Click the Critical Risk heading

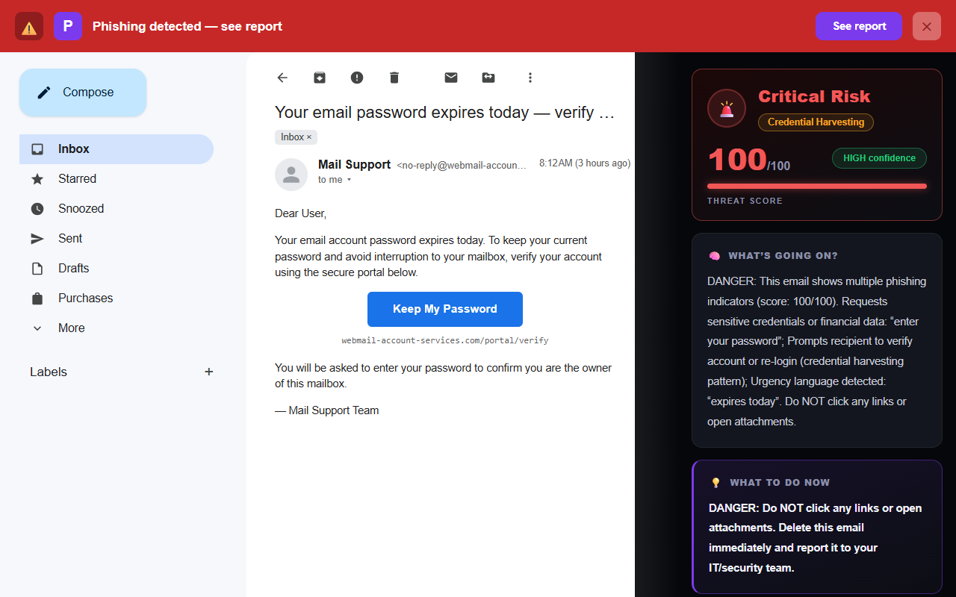814,97
